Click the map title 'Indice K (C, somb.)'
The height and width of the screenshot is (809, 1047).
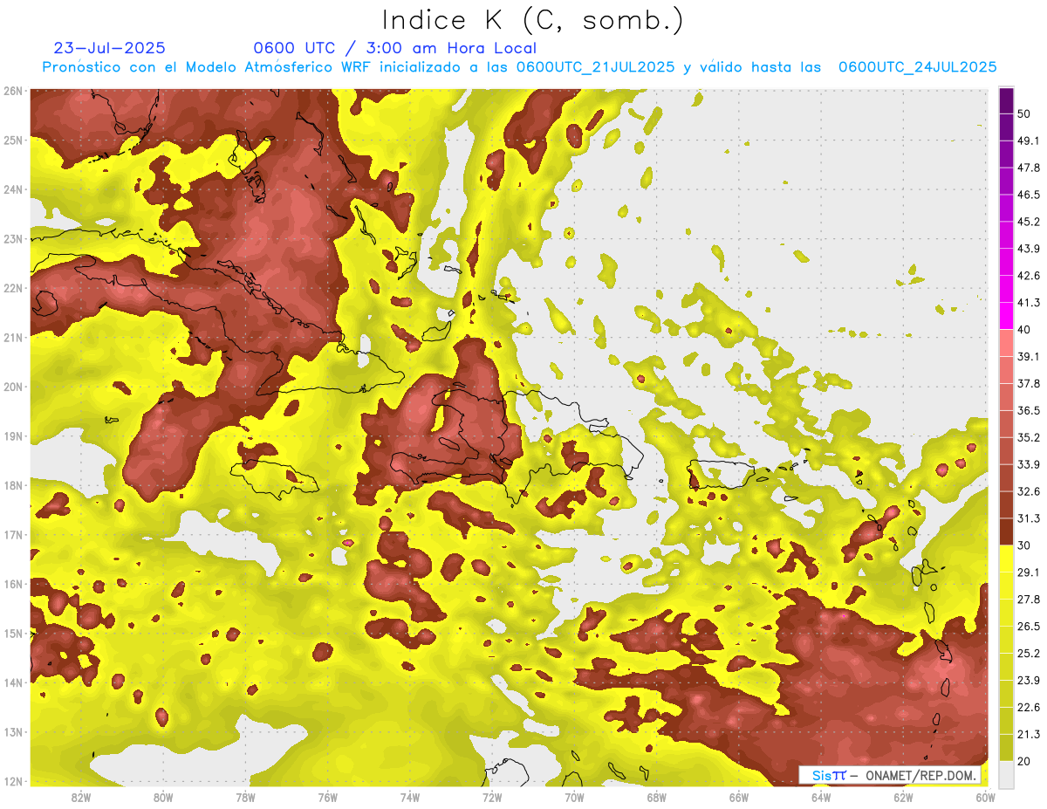click(x=532, y=20)
